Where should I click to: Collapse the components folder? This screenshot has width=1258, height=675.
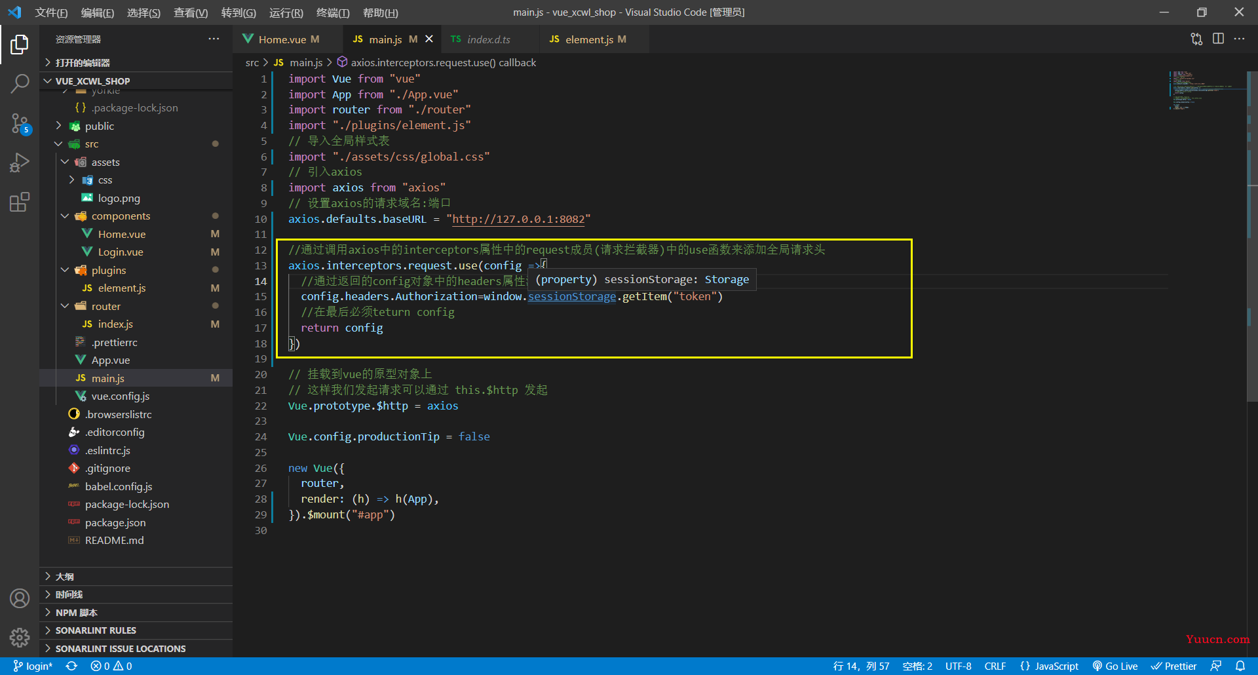click(x=136, y=216)
